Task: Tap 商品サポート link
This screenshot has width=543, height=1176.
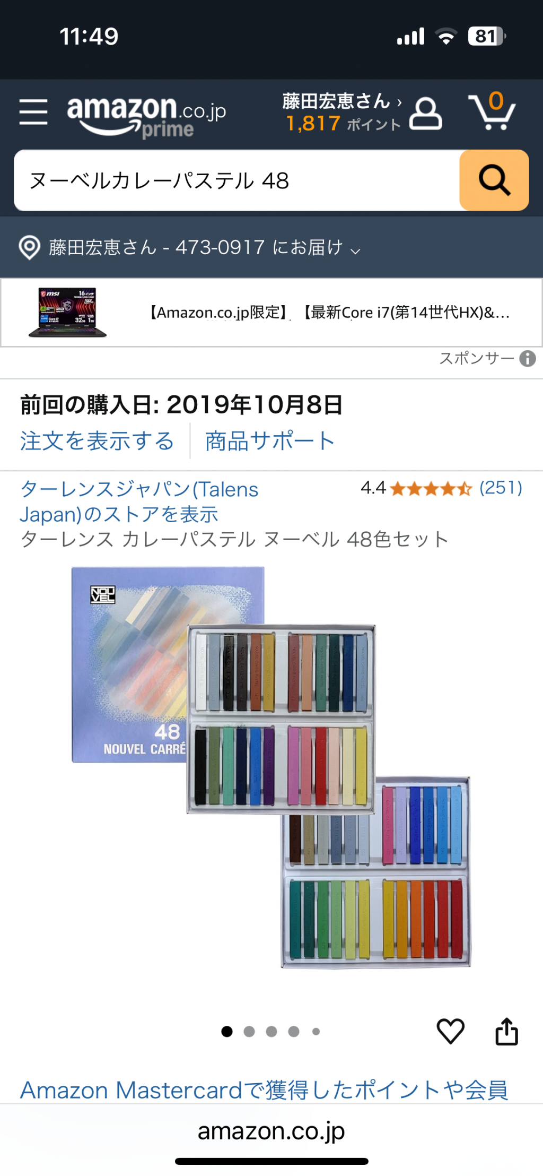Action: [270, 441]
